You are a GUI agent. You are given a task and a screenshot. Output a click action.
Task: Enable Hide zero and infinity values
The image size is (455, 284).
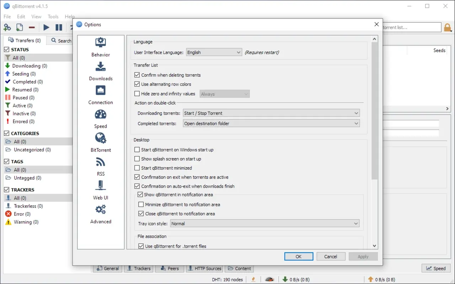point(137,93)
